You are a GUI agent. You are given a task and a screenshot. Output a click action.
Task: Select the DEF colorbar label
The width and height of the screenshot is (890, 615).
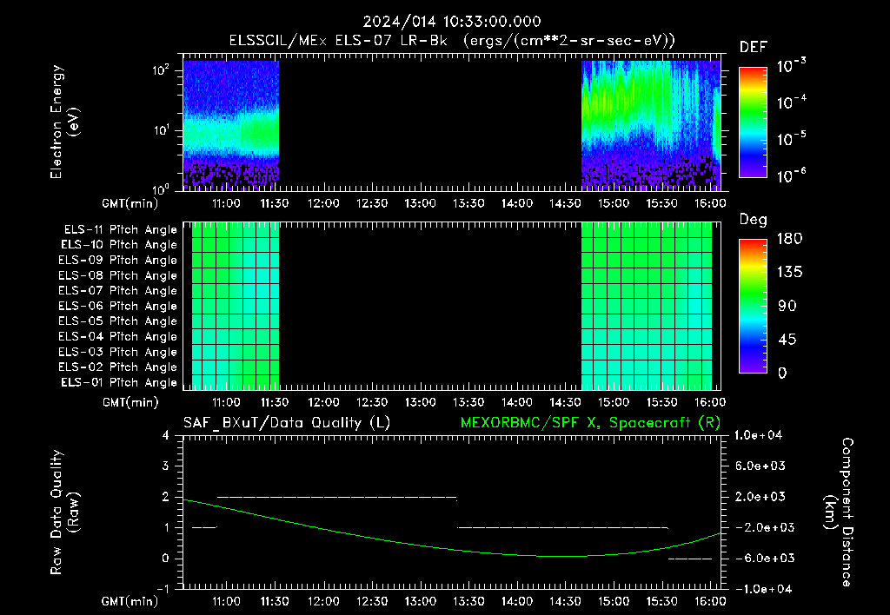(x=754, y=48)
